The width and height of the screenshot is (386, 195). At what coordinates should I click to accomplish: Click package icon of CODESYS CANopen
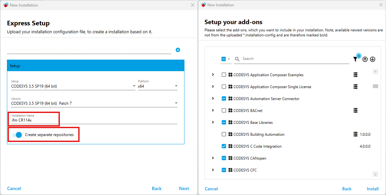(230, 158)
